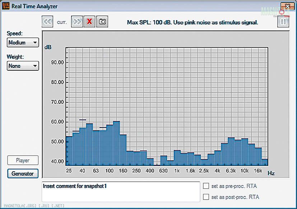Go to the previous snapshot with the rewind arrows
297x209 pixels.
click(x=47, y=22)
